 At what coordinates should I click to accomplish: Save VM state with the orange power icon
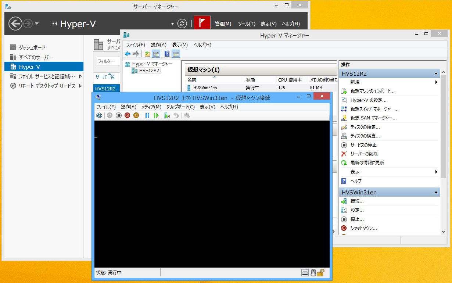pos(136,115)
